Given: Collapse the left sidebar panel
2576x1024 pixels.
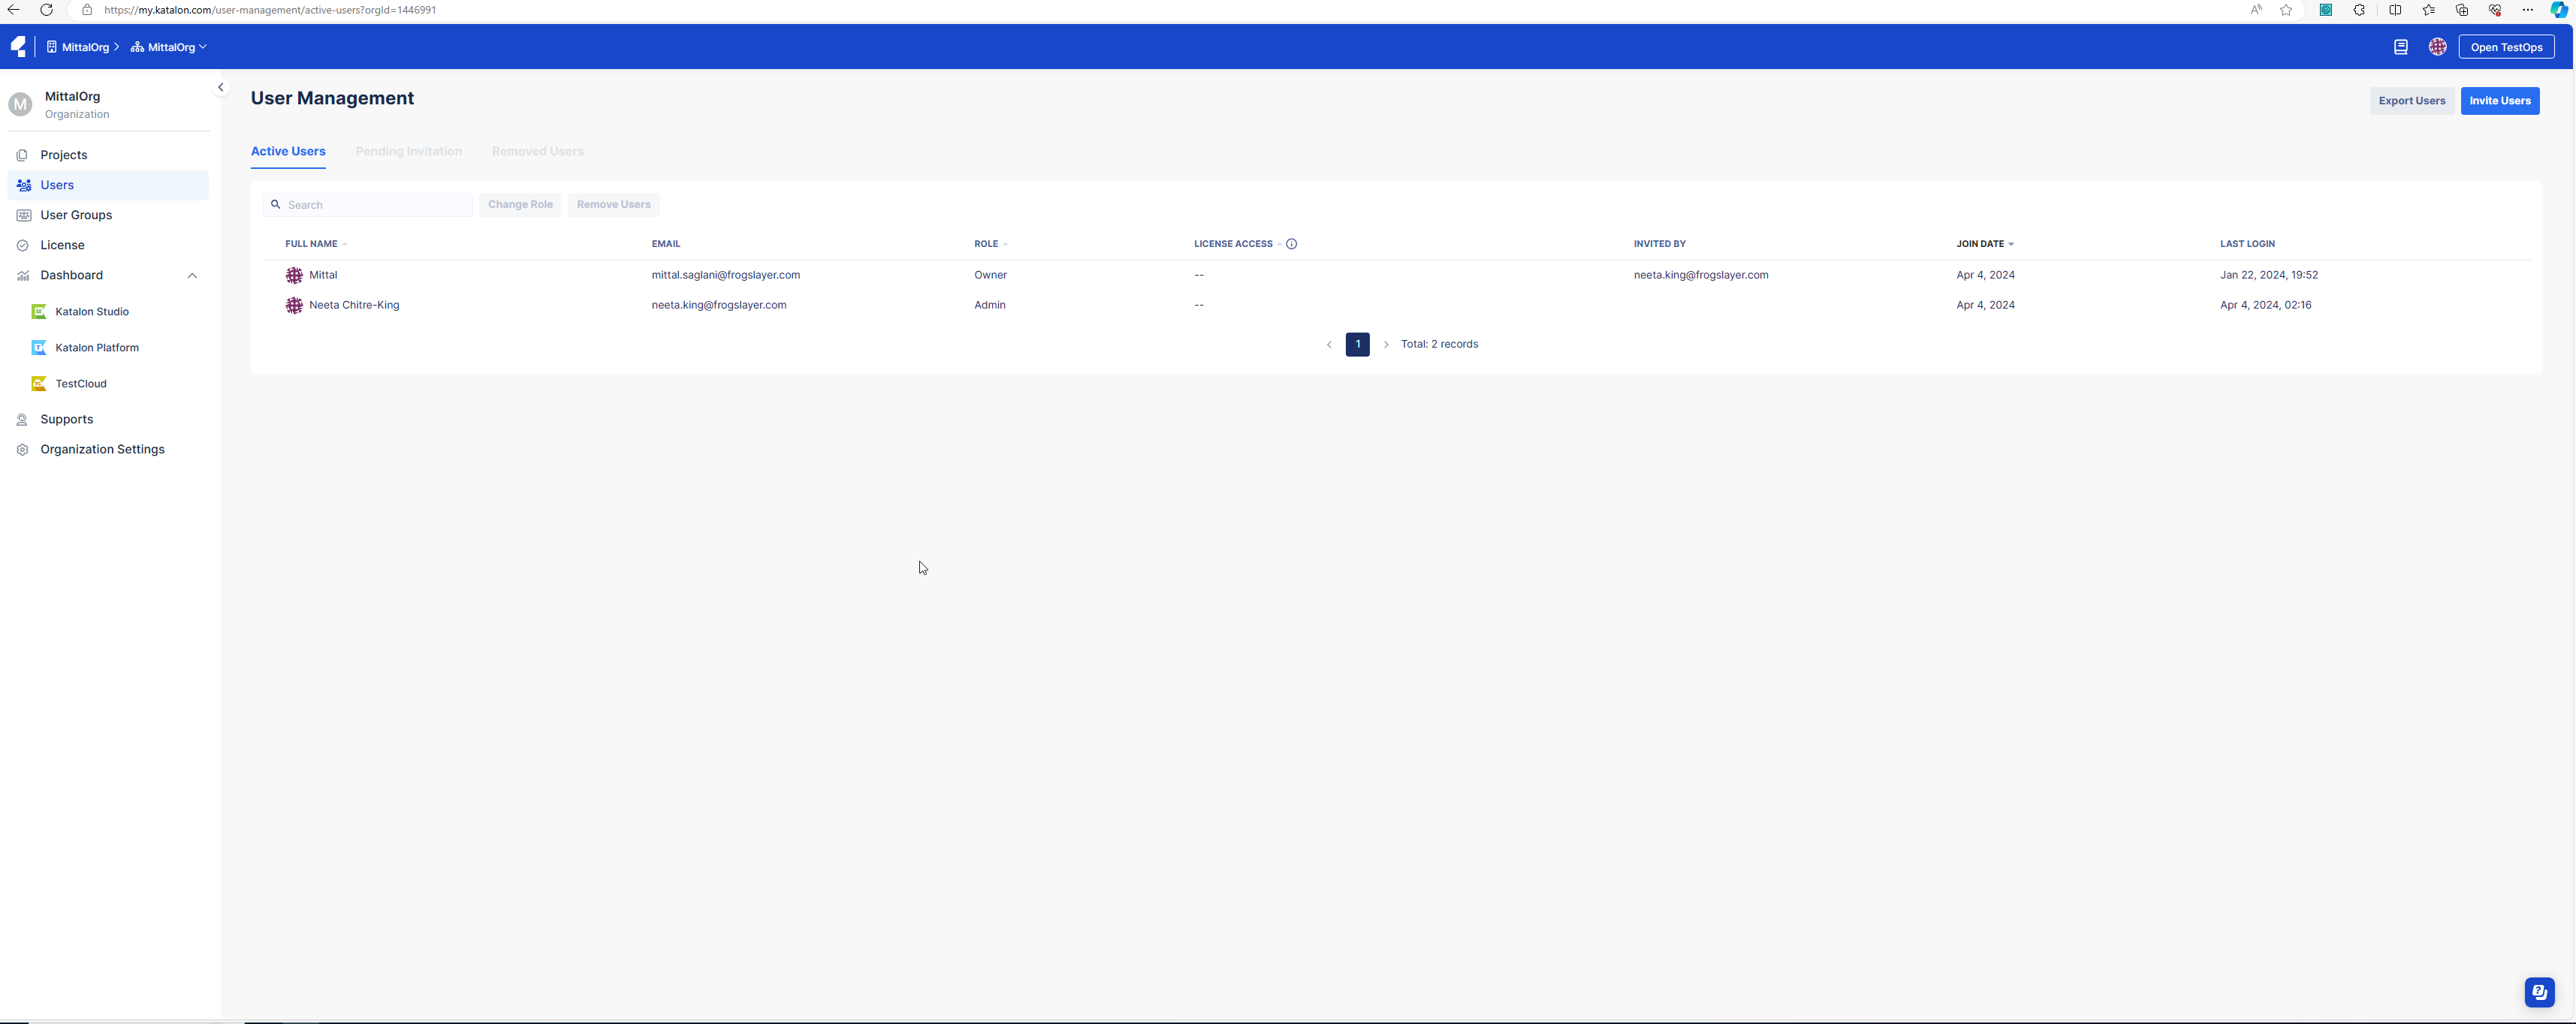Looking at the screenshot, I should [x=221, y=87].
